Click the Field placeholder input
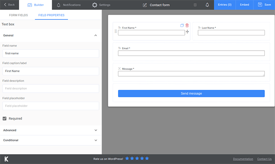The height and width of the screenshot is (164, 275). 51,106
